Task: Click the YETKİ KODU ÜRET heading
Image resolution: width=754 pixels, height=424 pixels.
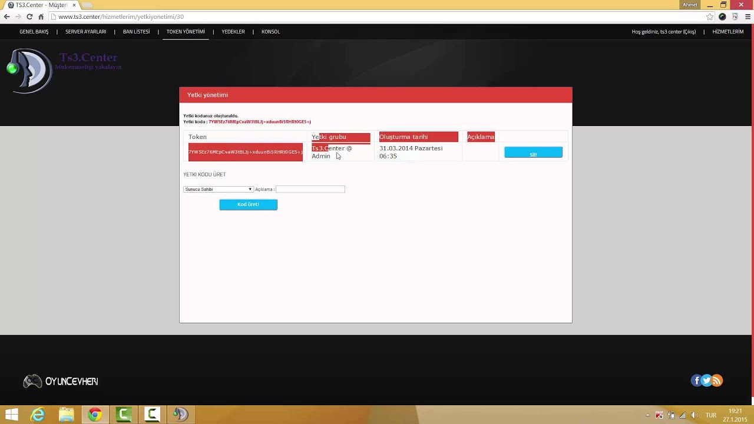Action: 204,174
